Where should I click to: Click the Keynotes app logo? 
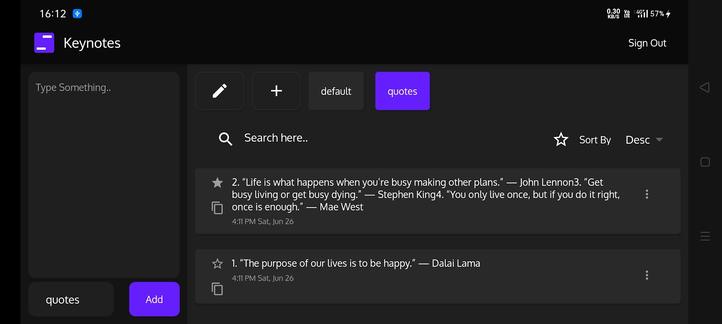coord(44,43)
